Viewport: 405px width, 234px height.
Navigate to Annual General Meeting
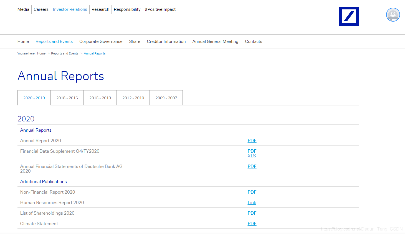point(215,41)
